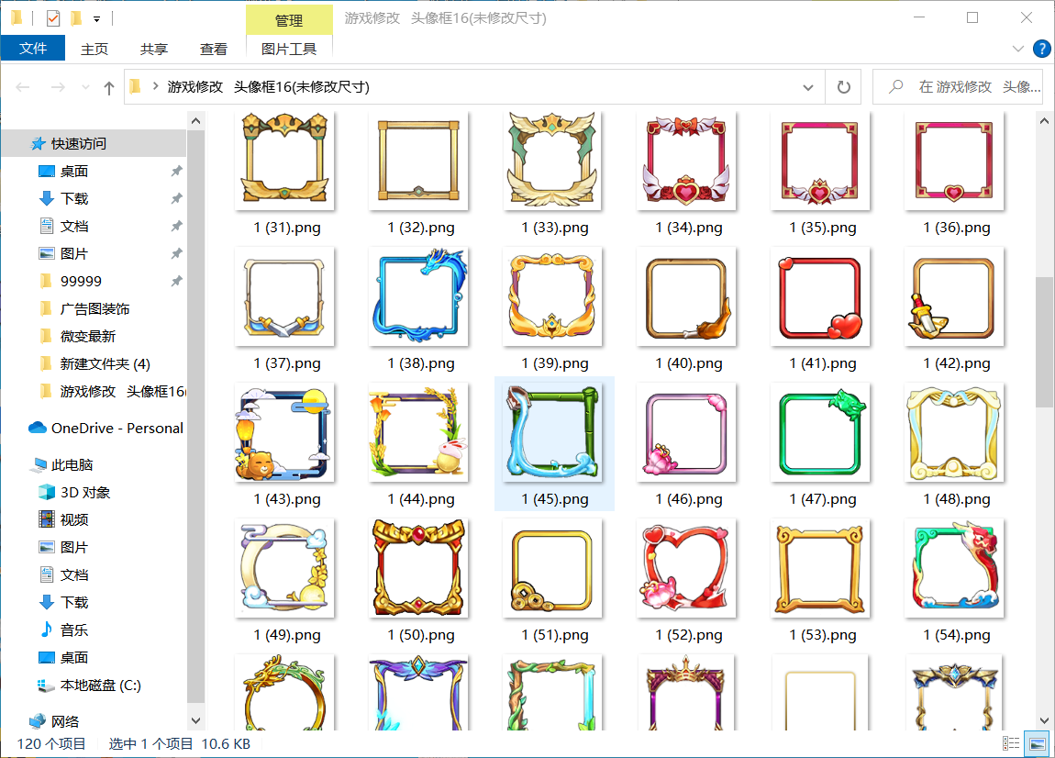Open address bar history dropdown
Screen dimensions: 1055x758
pos(808,87)
